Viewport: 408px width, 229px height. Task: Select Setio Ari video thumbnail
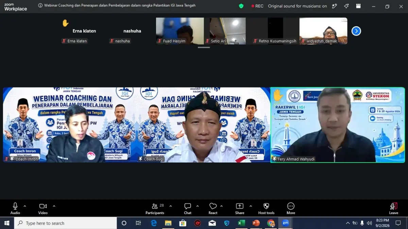click(x=228, y=31)
